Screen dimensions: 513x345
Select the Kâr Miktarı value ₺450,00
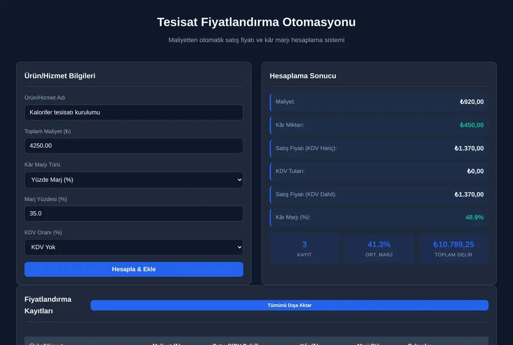pyautogui.click(x=472, y=125)
